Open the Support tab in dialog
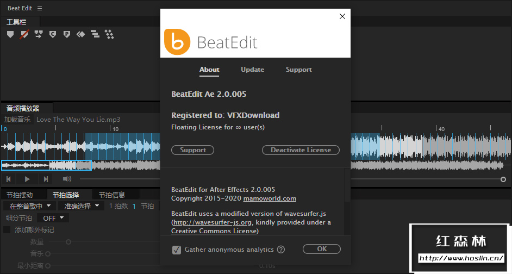Image resolution: width=512 pixels, height=274 pixels. pos(298,70)
